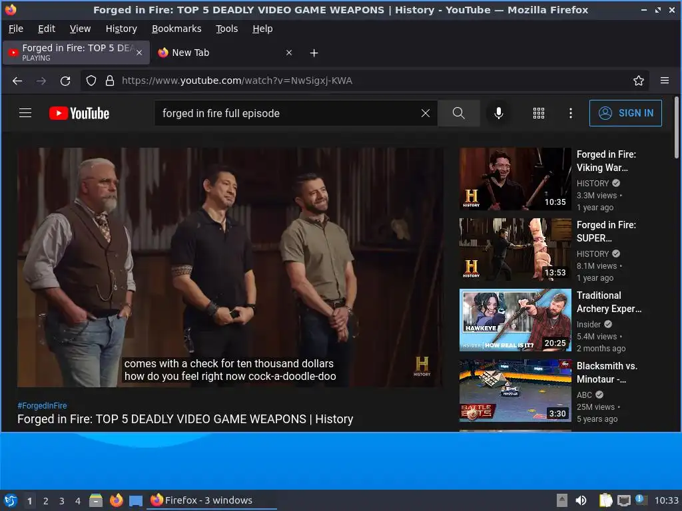Screen dimensions: 682x511
Task: Click the '25M views' text
Action: tap(595, 407)
